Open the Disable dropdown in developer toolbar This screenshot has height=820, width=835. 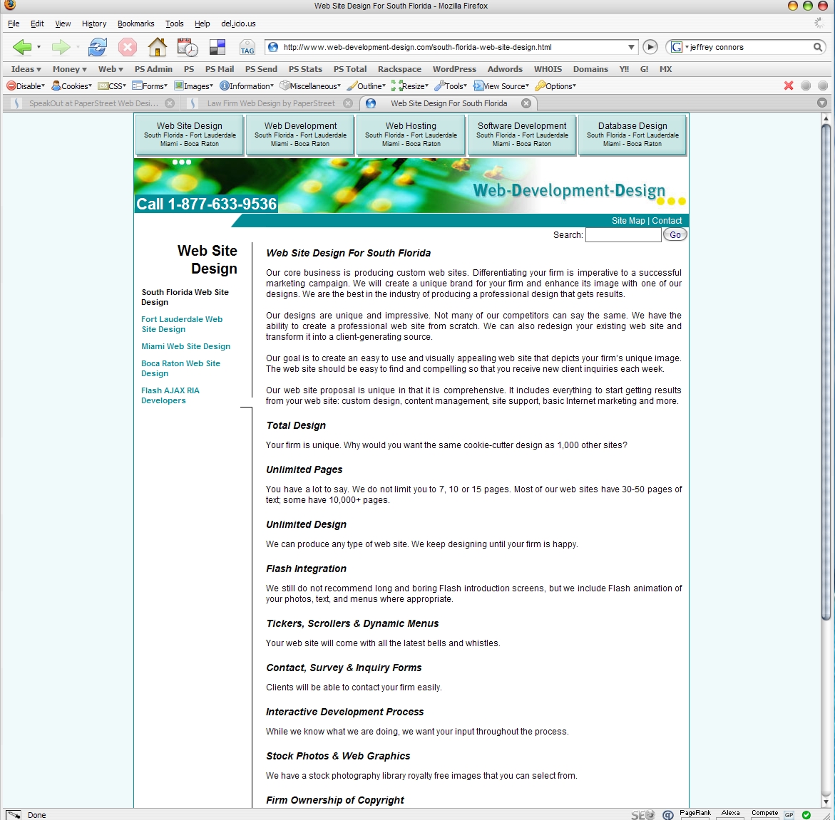[x=26, y=85]
